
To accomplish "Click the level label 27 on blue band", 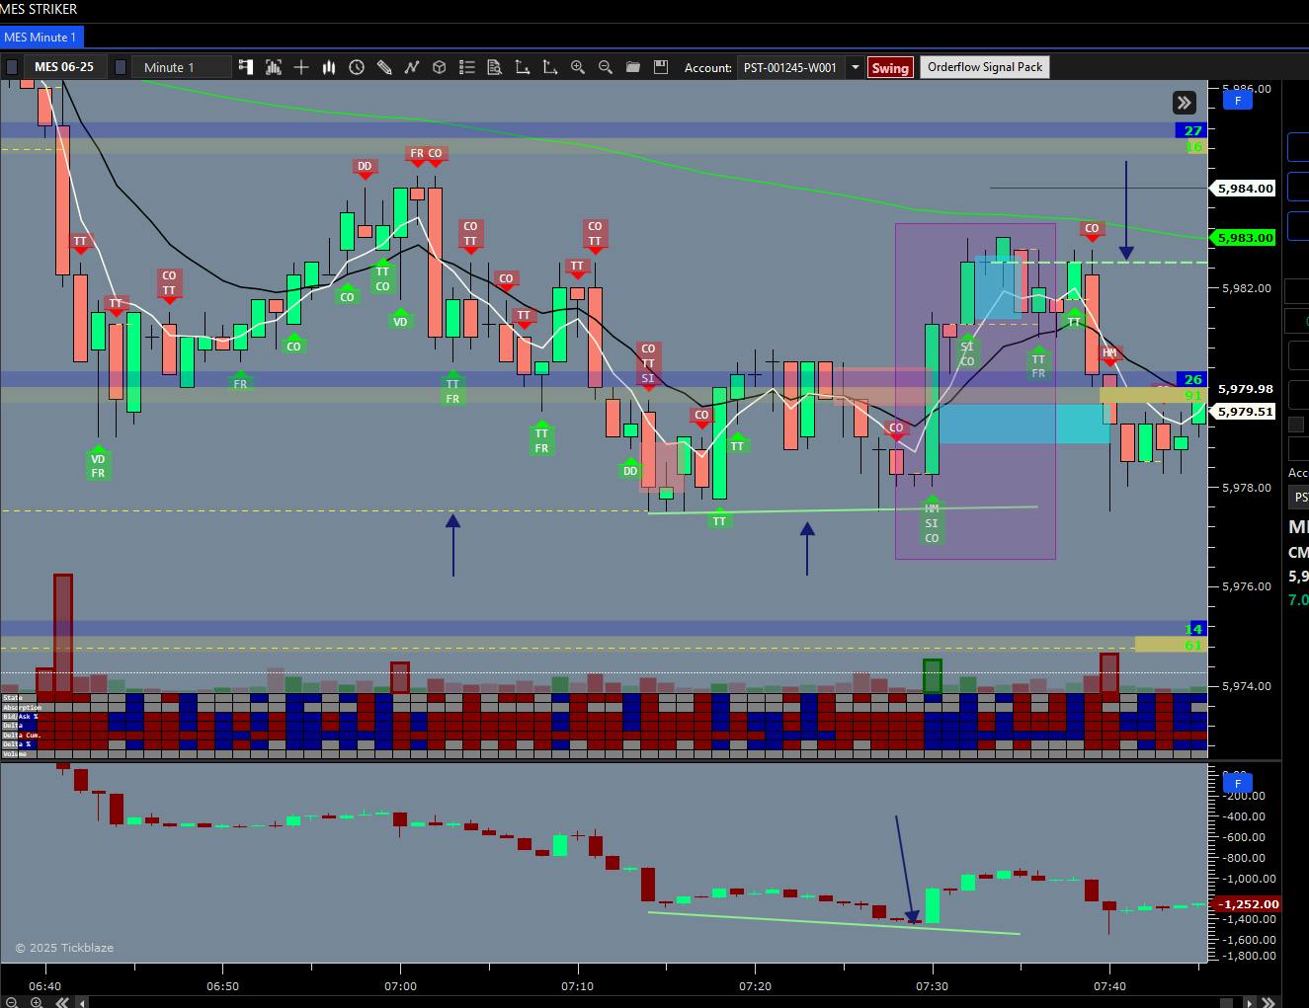I will coord(1193,130).
